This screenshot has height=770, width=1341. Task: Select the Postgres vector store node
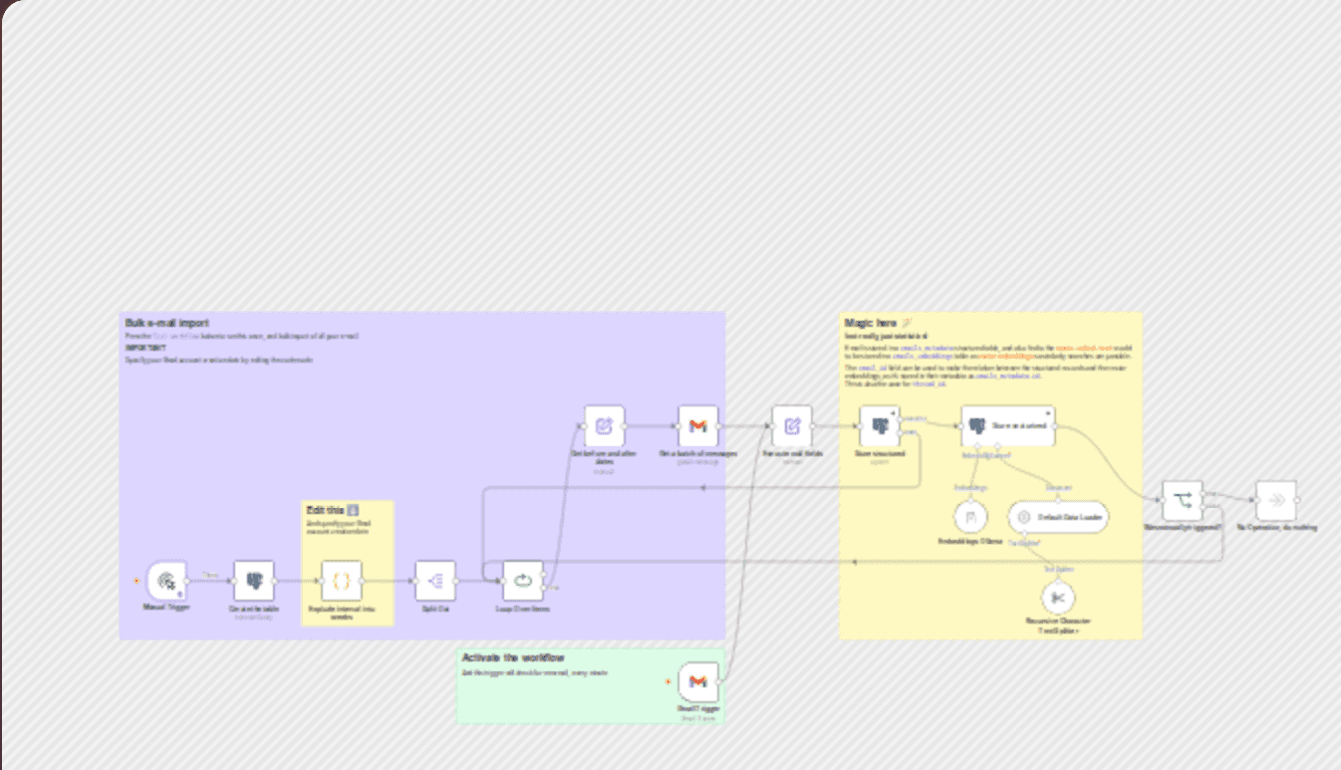pyautogui.click(x=1007, y=425)
